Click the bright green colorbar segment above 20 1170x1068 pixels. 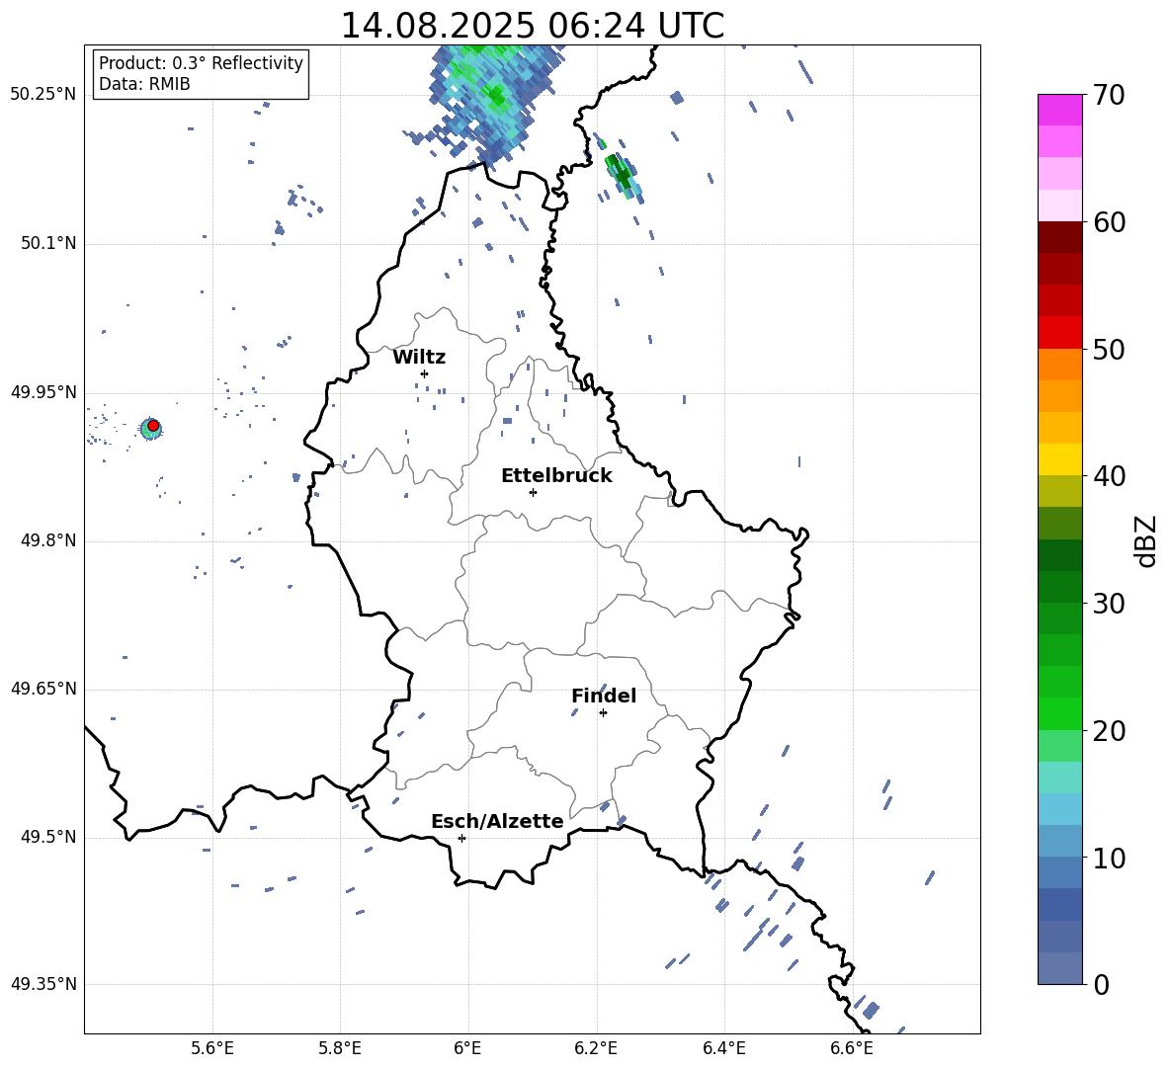pyautogui.click(x=1059, y=713)
